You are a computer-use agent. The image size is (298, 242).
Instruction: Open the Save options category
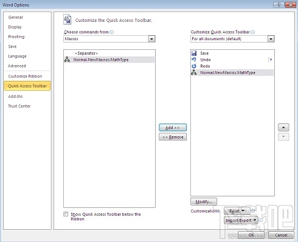point(12,46)
